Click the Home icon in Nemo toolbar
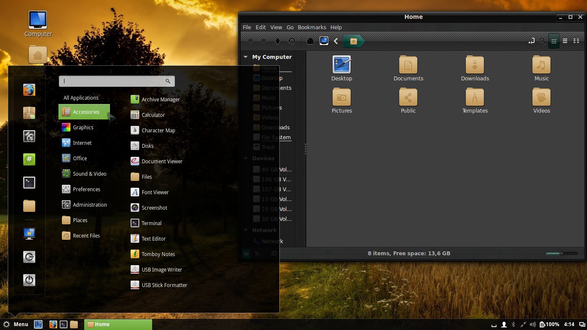 coord(310,41)
